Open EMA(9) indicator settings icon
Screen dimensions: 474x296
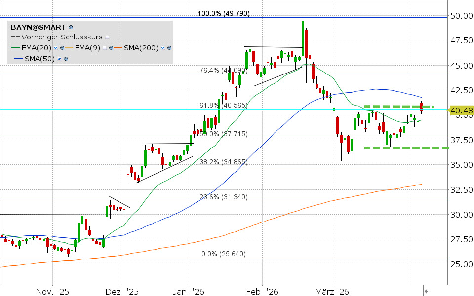(112, 48)
